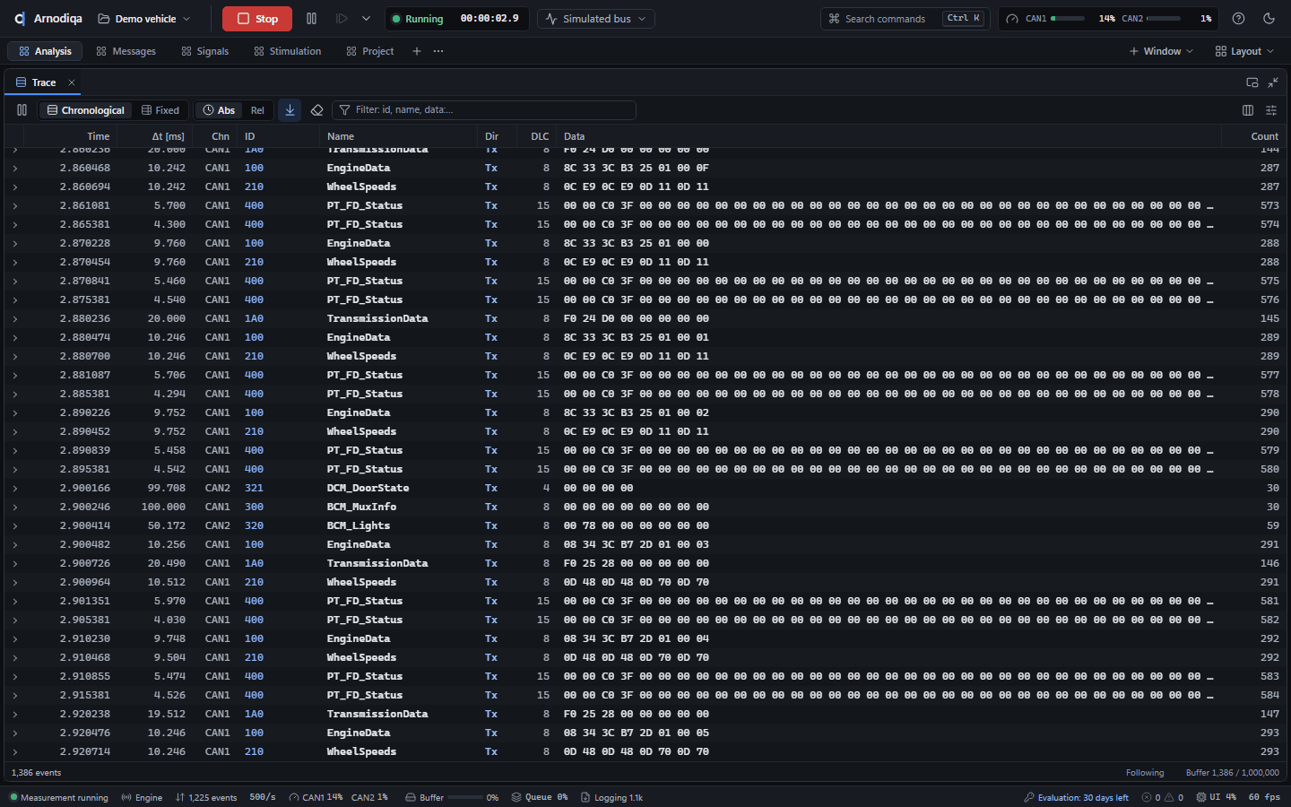Open the help question mark icon
The image size is (1291, 807).
point(1238,18)
